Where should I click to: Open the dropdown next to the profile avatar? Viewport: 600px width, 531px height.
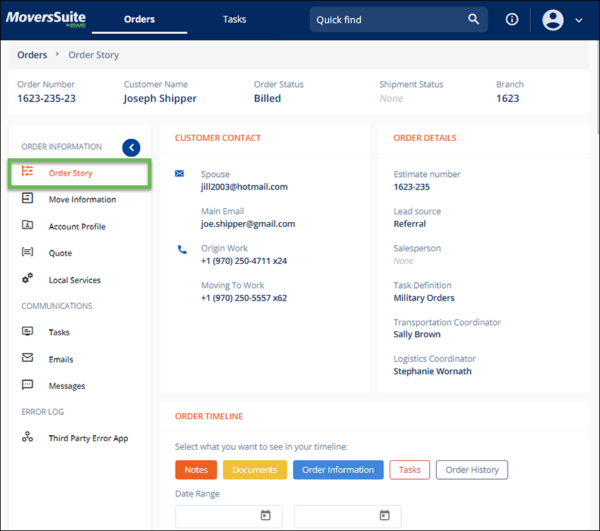pos(580,19)
